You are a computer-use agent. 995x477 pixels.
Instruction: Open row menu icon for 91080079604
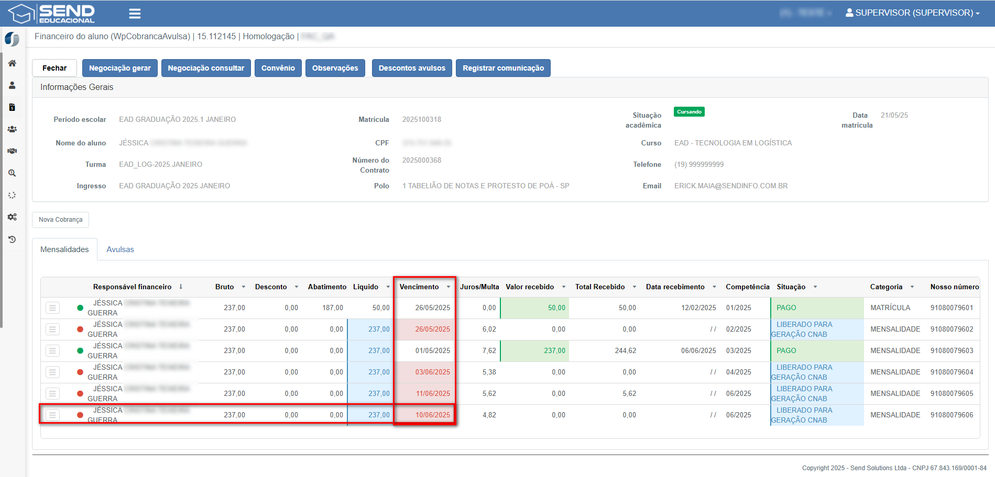52,372
